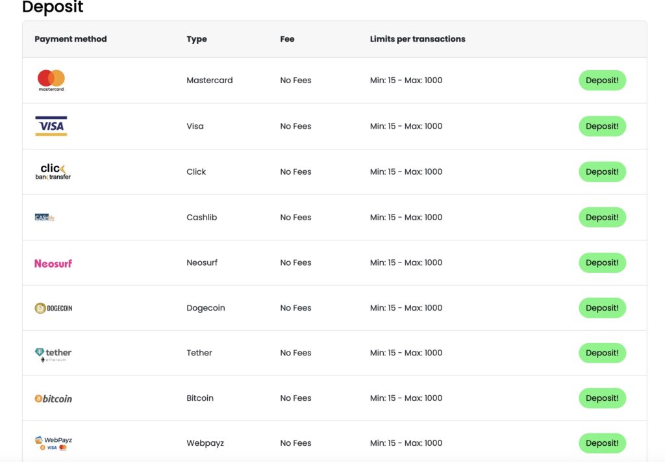This screenshot has height=462, width=665.
Task: Click the Limits per transactions header
Action: (x=418, y=39)
